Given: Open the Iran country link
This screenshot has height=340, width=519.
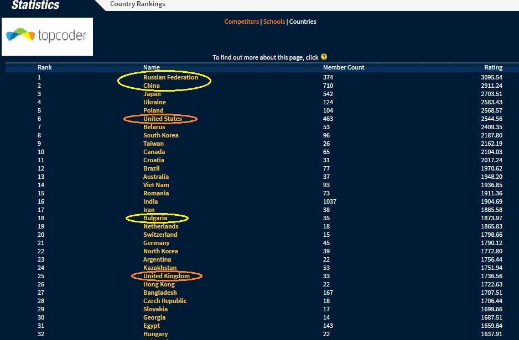Looking at the screenshot, I should click(x=149, y=210).
